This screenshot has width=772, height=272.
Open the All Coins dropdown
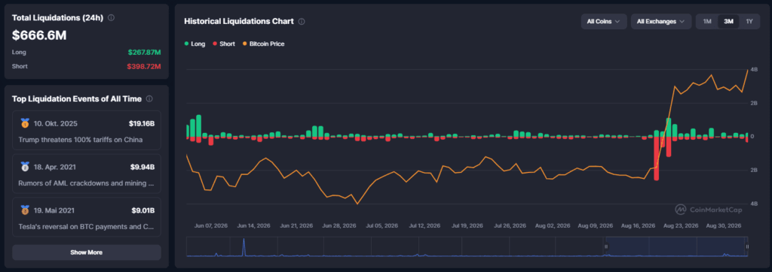pyautogui.click(x=604, y=22)
